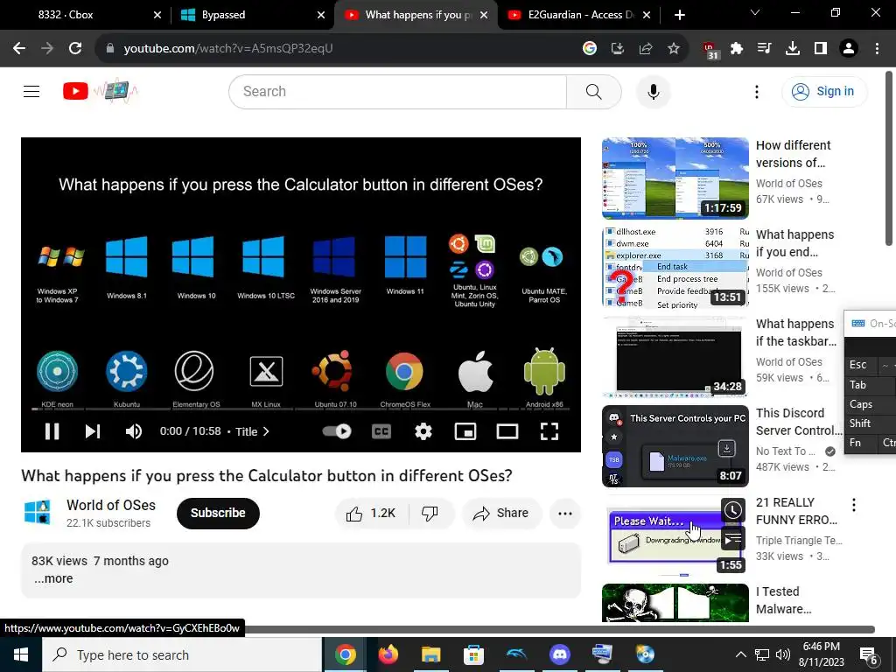Open the World of OSes channel name link
Viewport: 896px width, 672px height.
click(111, 505)
